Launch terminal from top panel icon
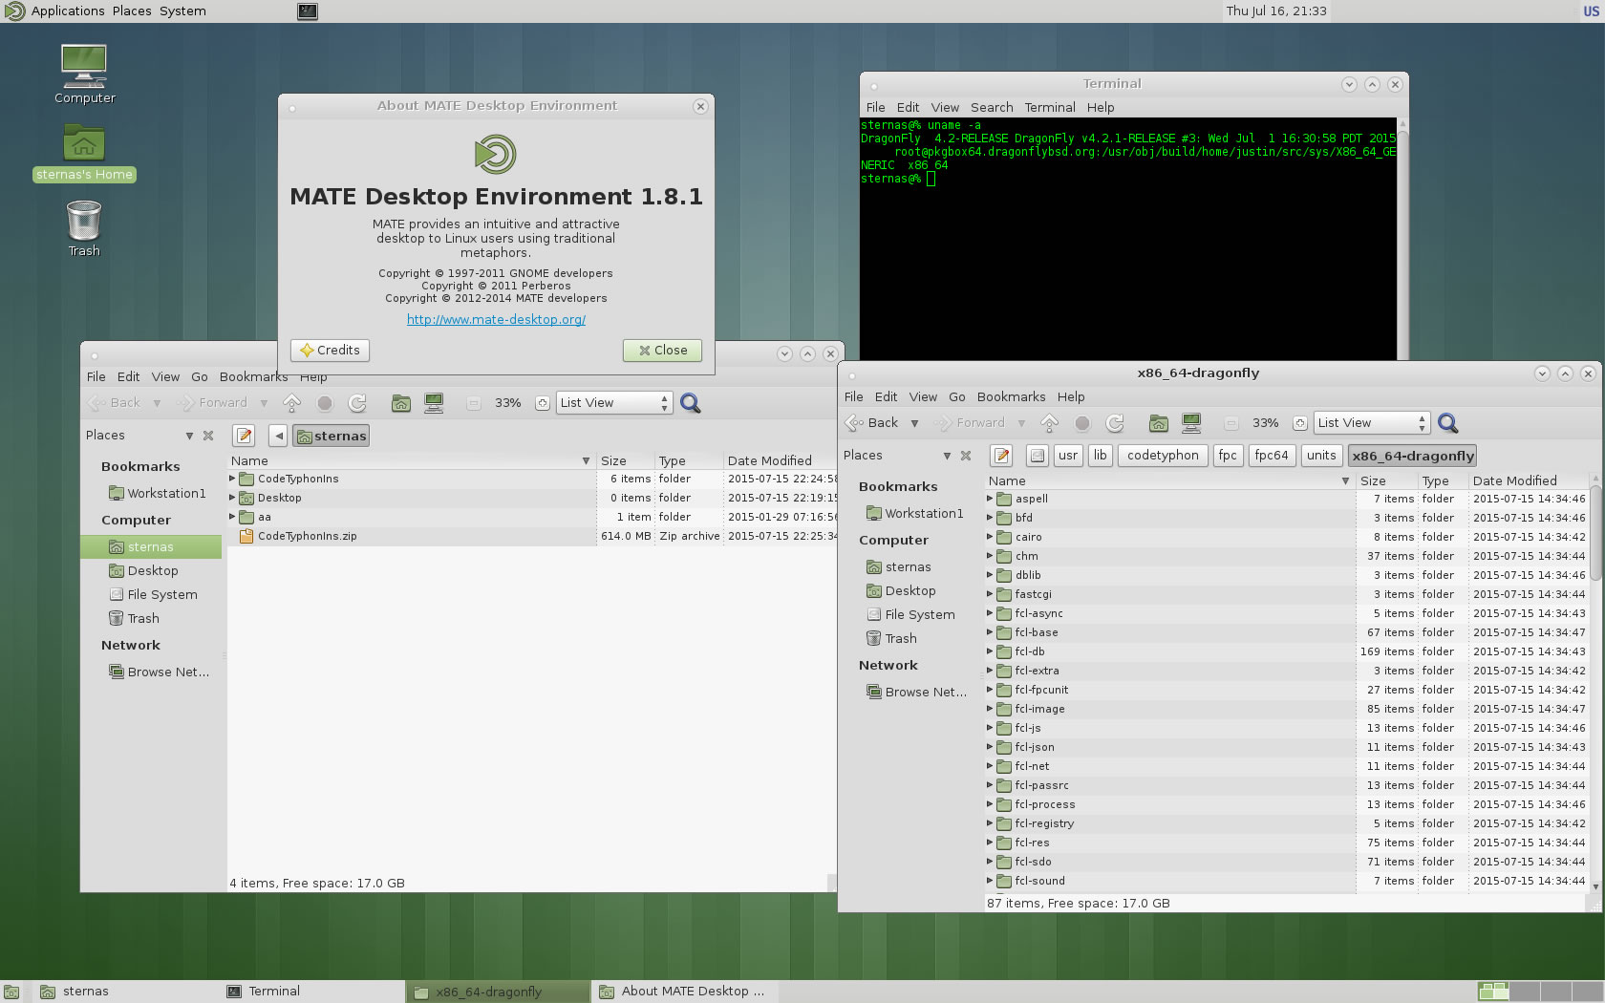 pos(307,11)
